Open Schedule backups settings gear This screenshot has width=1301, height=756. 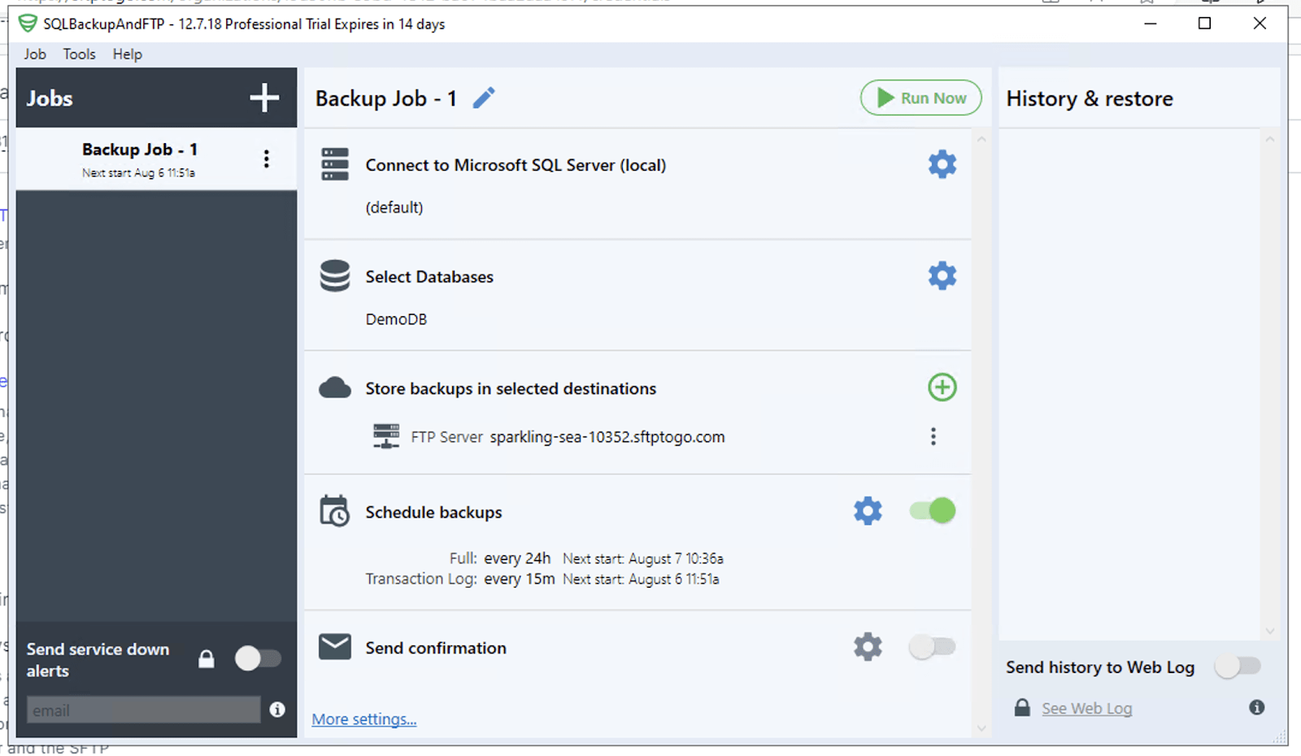pos(867,511)
